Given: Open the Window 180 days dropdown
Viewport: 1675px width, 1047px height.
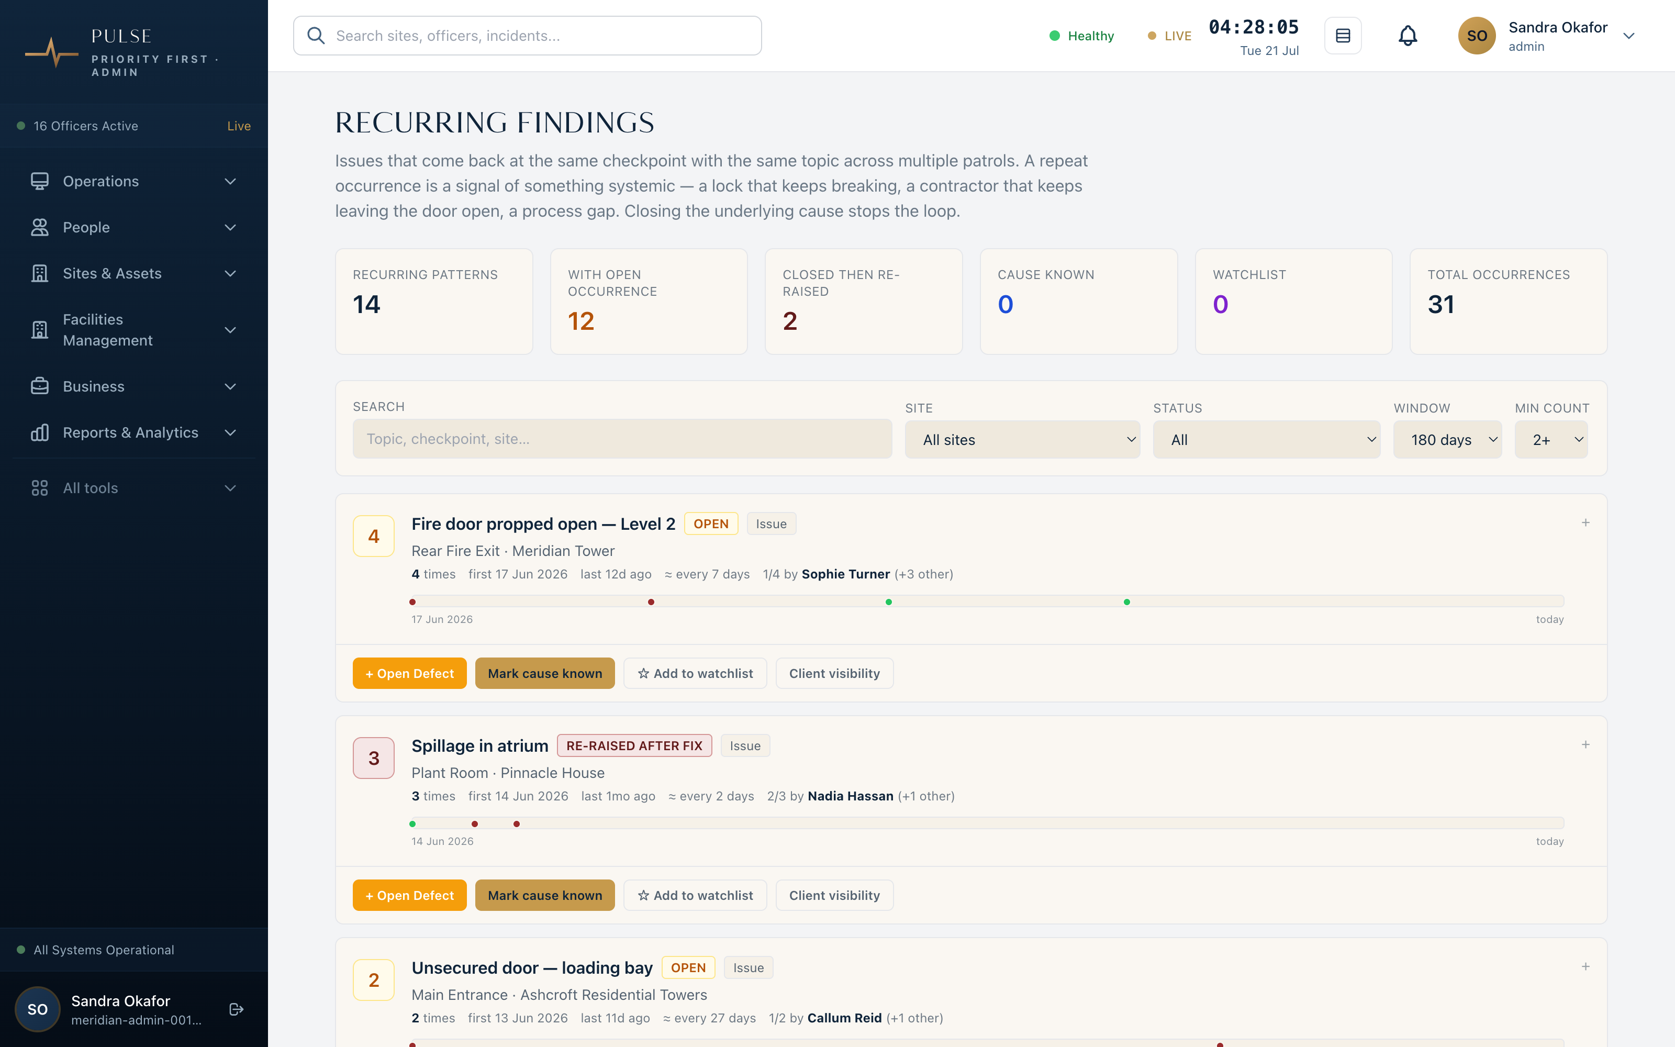Looking at the screenshot, I should pyautogui.click(x=1447, y=440).
